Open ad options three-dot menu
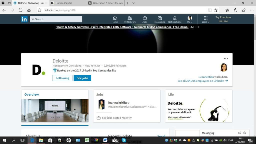This screenshot has width=256, height=144. tap(197, 27)
